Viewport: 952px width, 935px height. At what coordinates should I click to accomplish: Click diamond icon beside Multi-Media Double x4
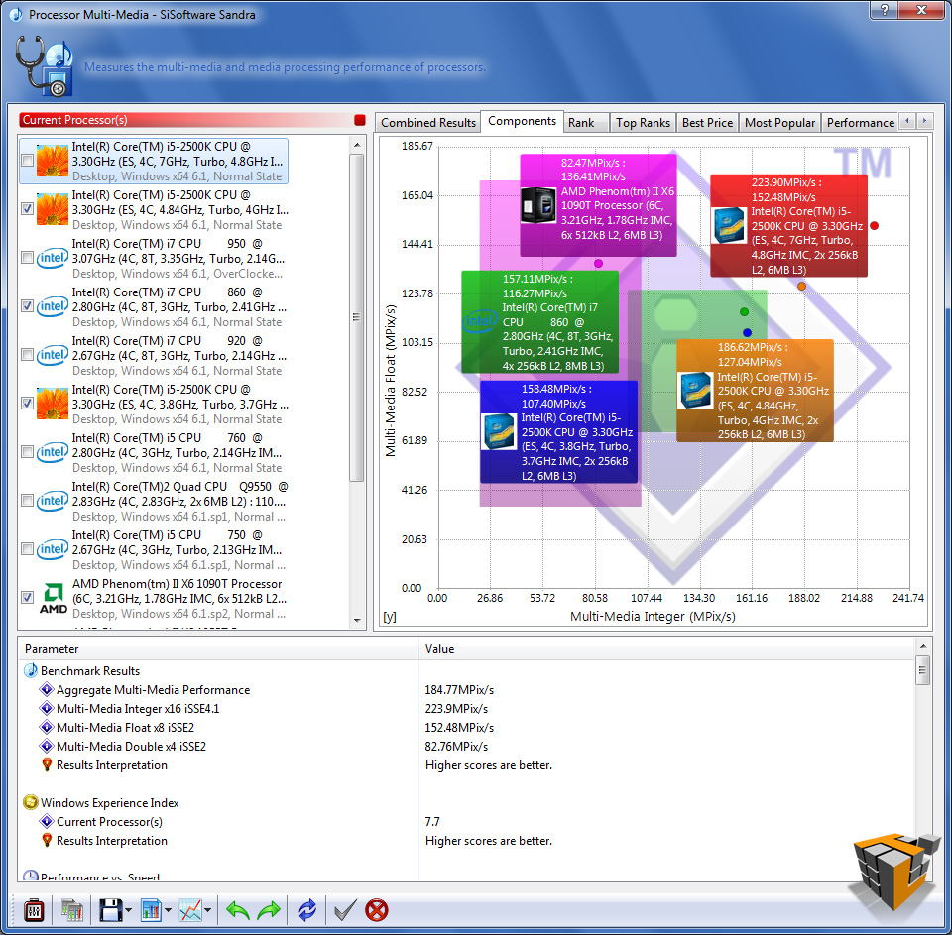(x=47, y=746)
